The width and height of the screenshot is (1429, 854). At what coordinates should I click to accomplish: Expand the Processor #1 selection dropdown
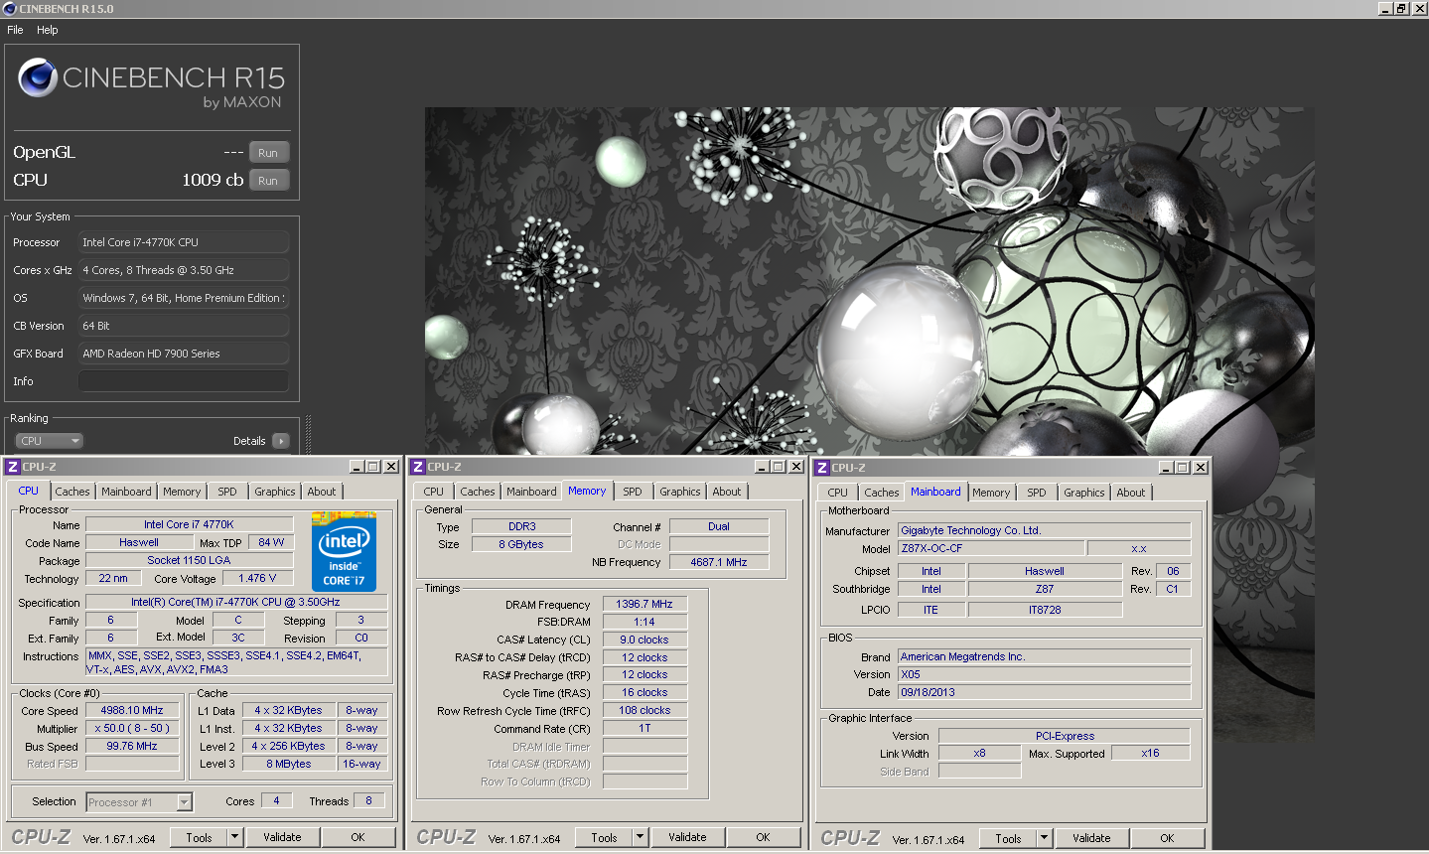pyautogui.click(x=184, y=802)
